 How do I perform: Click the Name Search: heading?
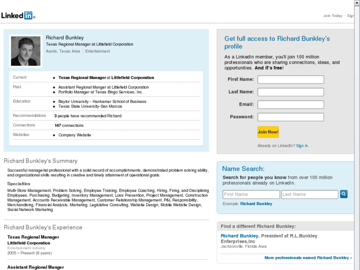point(243,169)
